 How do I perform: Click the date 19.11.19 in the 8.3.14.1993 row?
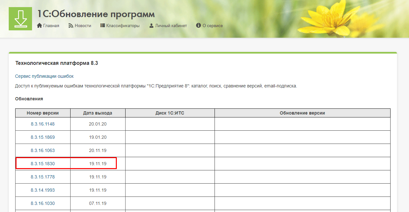pos(98,190)
